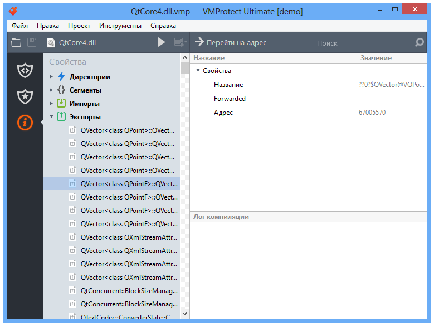This screenshot has height=326, width=434.
Task: Open the Справка menu
Action: click(x=163, y=26)
